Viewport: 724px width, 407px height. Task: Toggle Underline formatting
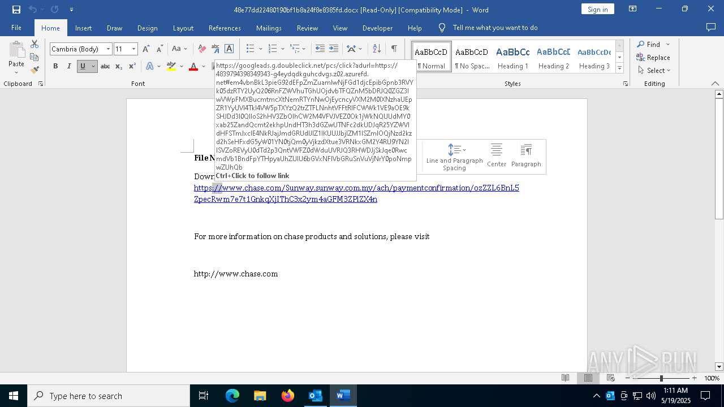pos(83,66)
